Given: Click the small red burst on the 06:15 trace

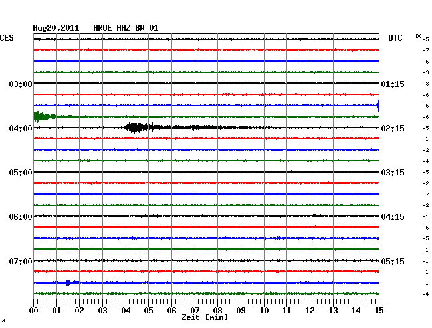Looking at the screenshot, I should coord(318,227).
